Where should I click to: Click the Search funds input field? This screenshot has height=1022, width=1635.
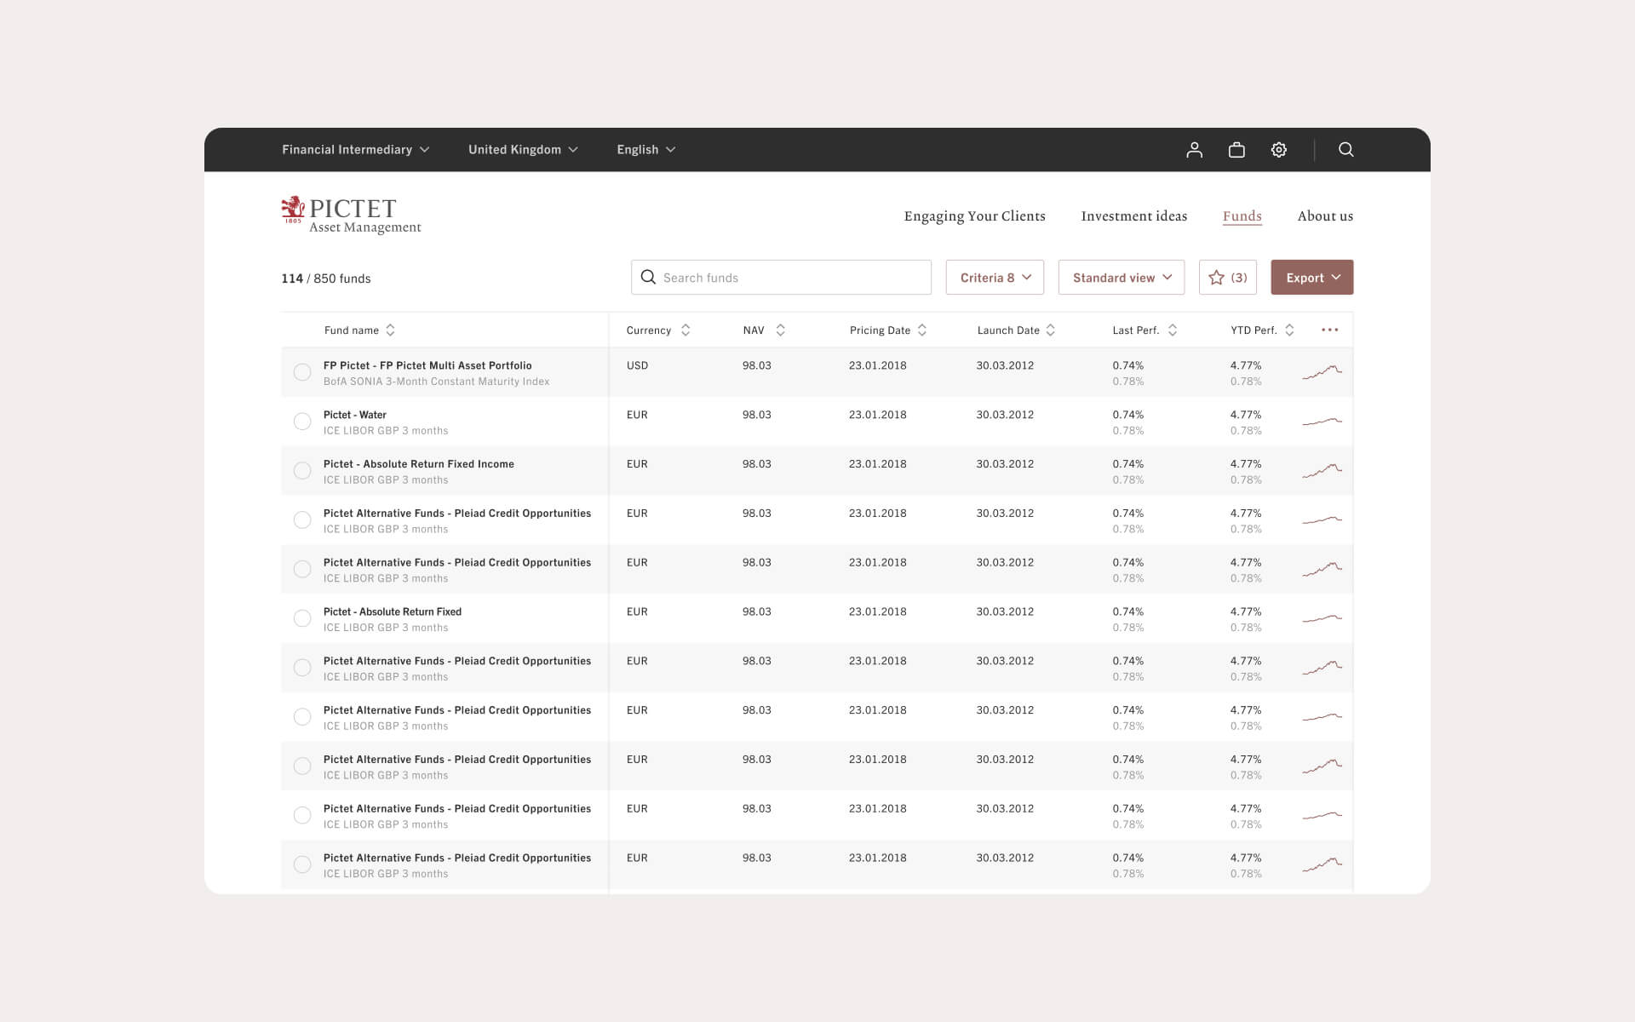781,278
